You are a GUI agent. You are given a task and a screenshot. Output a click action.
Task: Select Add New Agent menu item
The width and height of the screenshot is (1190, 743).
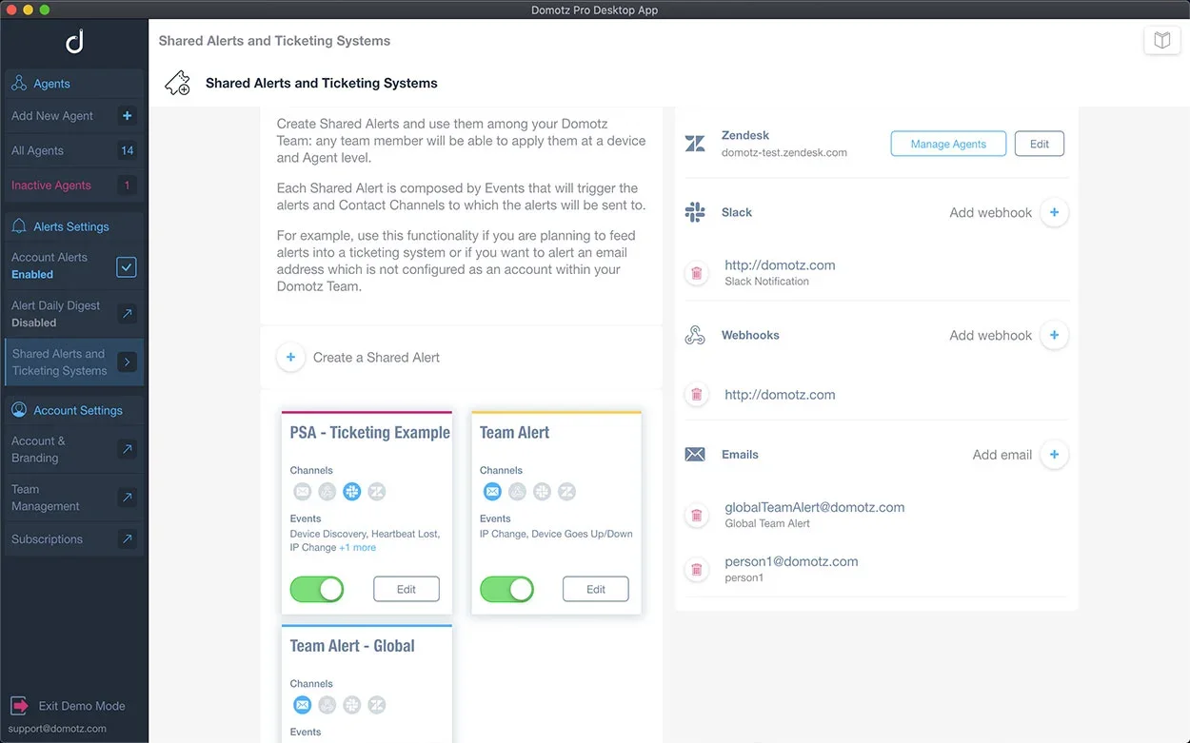click(x=74, y=116)
